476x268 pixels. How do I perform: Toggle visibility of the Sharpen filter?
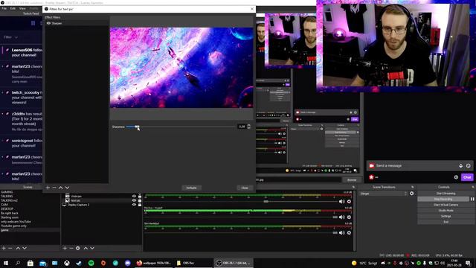click(48, 23)
